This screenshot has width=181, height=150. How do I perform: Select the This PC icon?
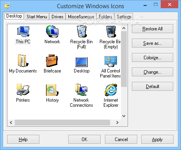tap(23, 32)
